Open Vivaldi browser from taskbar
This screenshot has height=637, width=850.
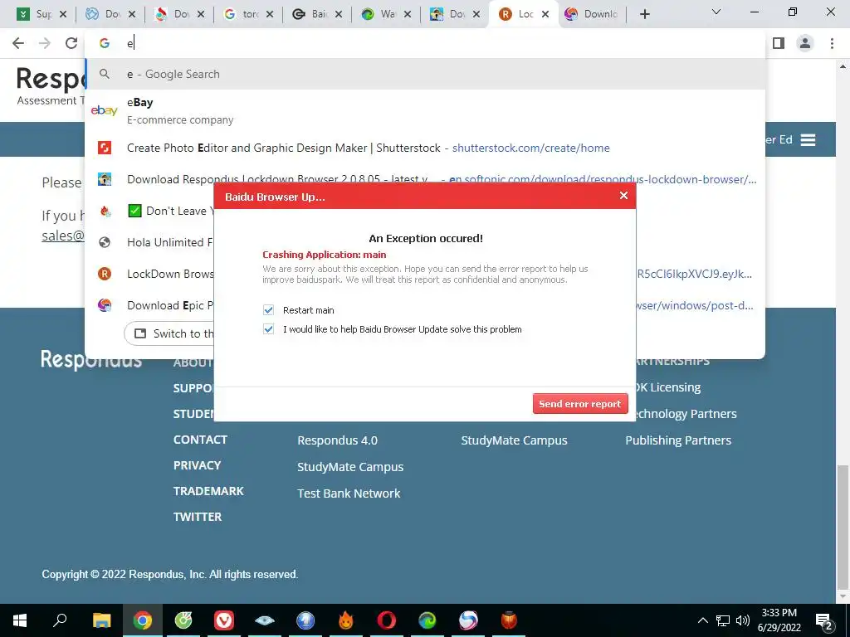coord(224,620)
